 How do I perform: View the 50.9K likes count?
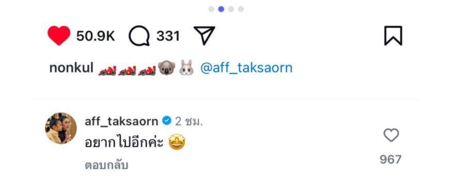[x=96, y=36]
